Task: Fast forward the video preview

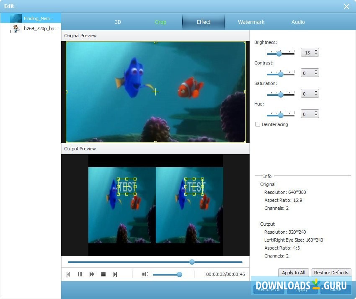Action: tap(92, 274)
